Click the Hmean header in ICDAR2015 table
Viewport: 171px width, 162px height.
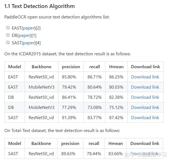tap(116, 67)
